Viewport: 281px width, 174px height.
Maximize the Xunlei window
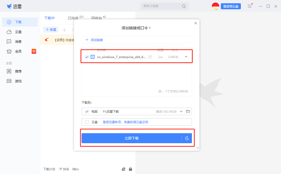click(268, 6)
